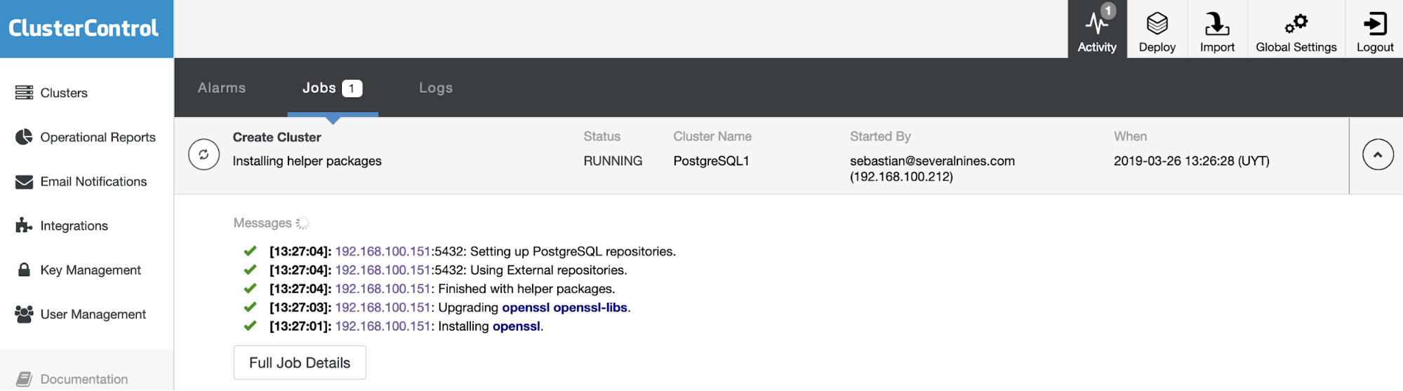Image resolution: width=1403 pixels, height=391 pixels.
Task: Click the Clusters sidebar icon
Action: coord(24,92)
